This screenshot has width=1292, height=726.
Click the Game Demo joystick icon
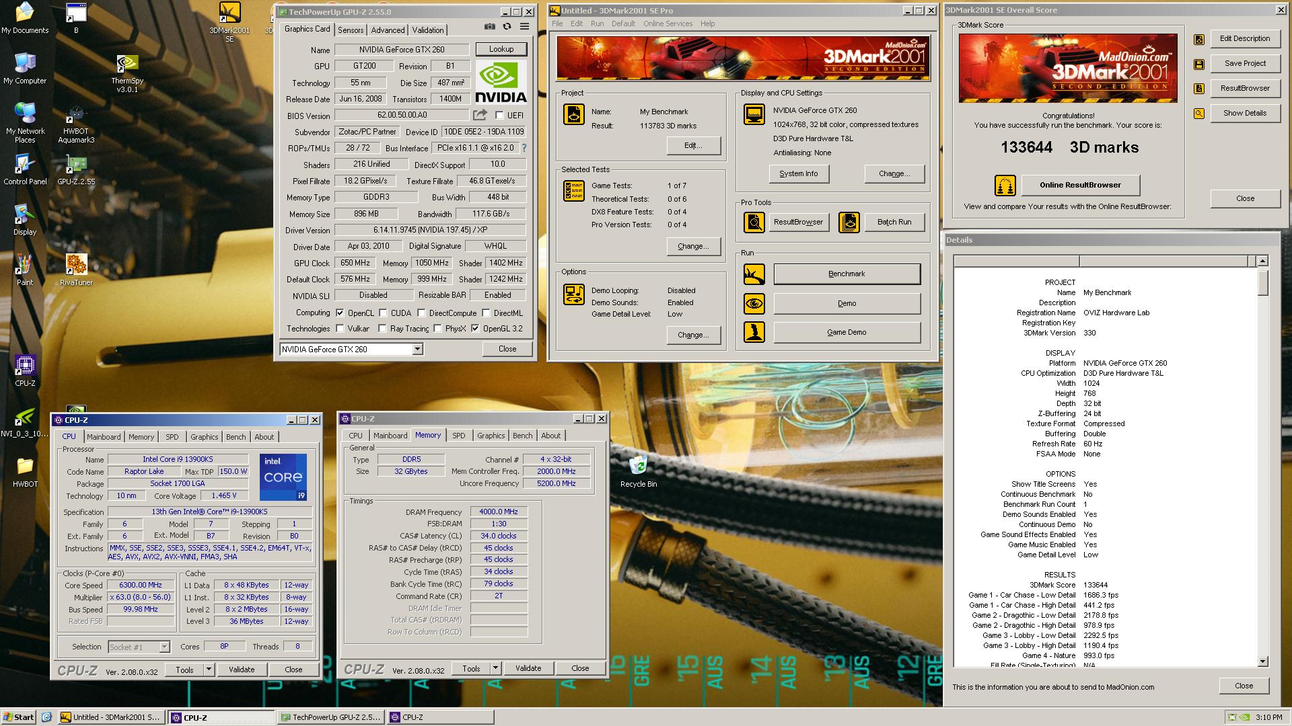pyautogui.click(x=754, y=333)
